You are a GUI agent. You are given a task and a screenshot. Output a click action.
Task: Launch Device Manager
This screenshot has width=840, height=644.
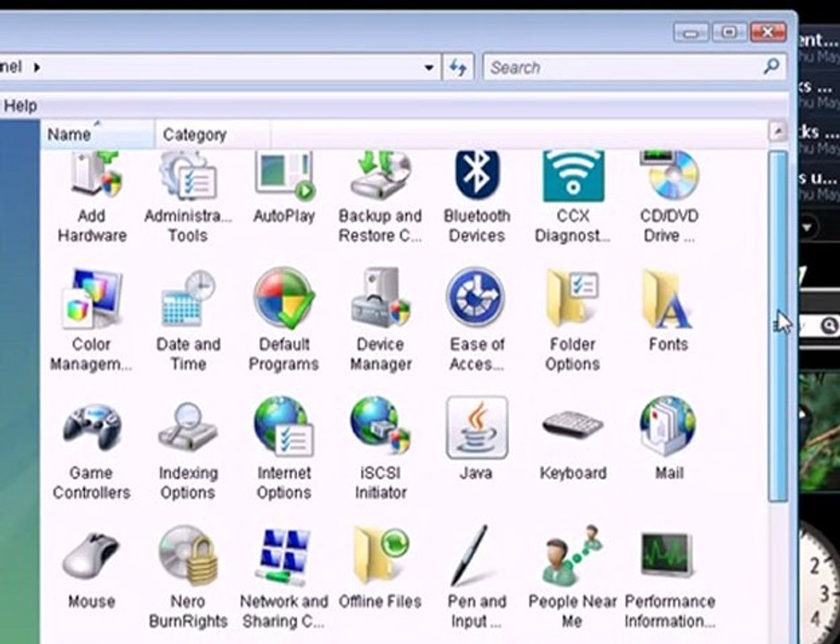(380, 320)
